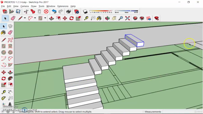Select the Line pencil tool in top toolbar
The width and height of the screenshot is (203, 114).
(20, 18)
